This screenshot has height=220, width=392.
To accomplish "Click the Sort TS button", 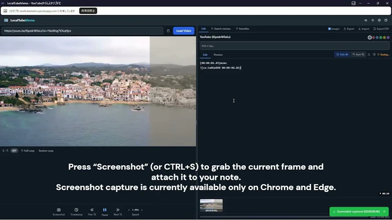I will [x=358, y=54].
